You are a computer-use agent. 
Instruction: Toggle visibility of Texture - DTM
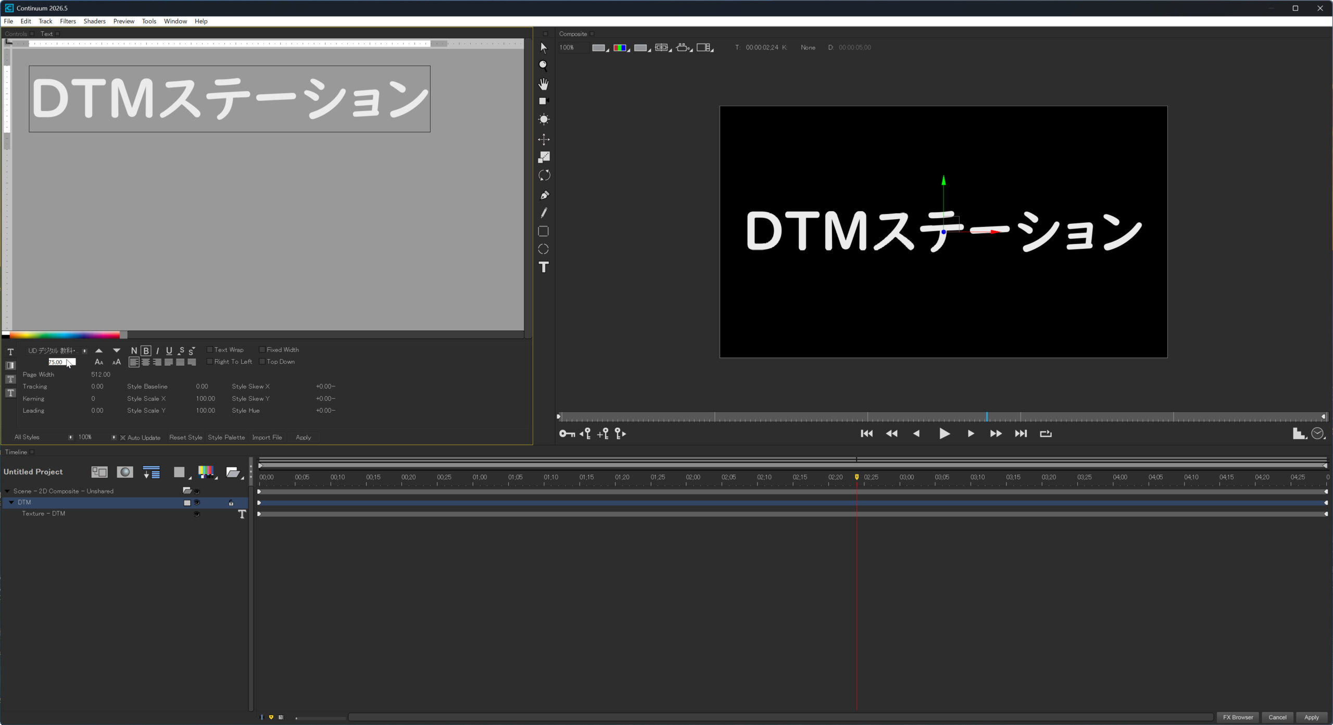197,514
